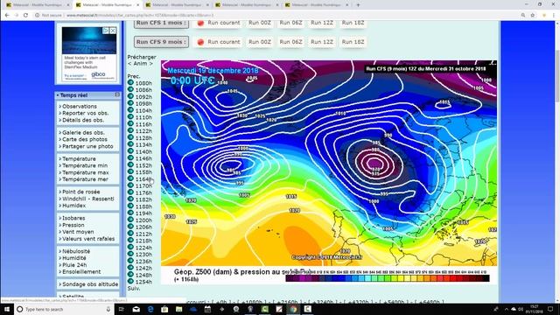This screenshot has height=315, width=560.
Task: Click the green icon beside 1080h
Action: coord(130,82)
